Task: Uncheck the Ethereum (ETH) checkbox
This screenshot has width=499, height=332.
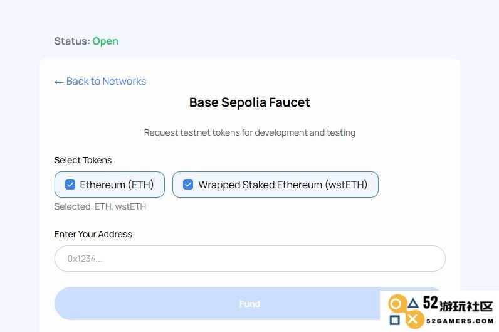Action: click(x=70, y=185)
